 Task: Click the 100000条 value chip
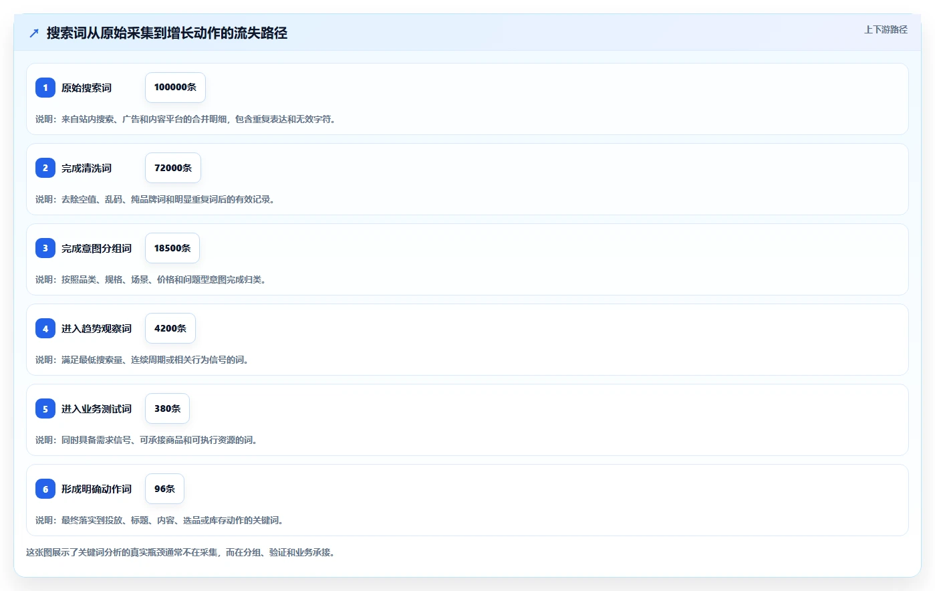click(x=175, y=88)
